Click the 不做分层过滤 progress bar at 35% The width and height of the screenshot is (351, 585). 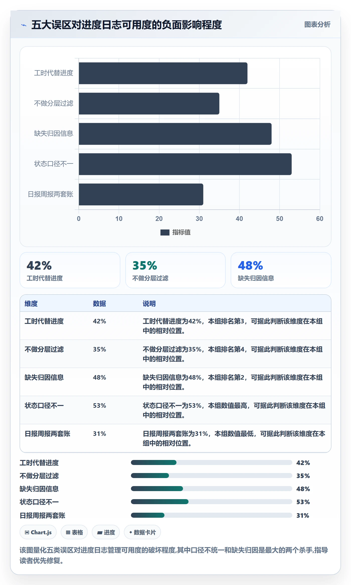tap(212, 476)
